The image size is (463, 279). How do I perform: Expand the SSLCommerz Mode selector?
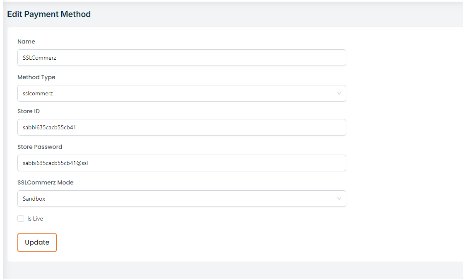pyautogui.click(x=181, y=199)
